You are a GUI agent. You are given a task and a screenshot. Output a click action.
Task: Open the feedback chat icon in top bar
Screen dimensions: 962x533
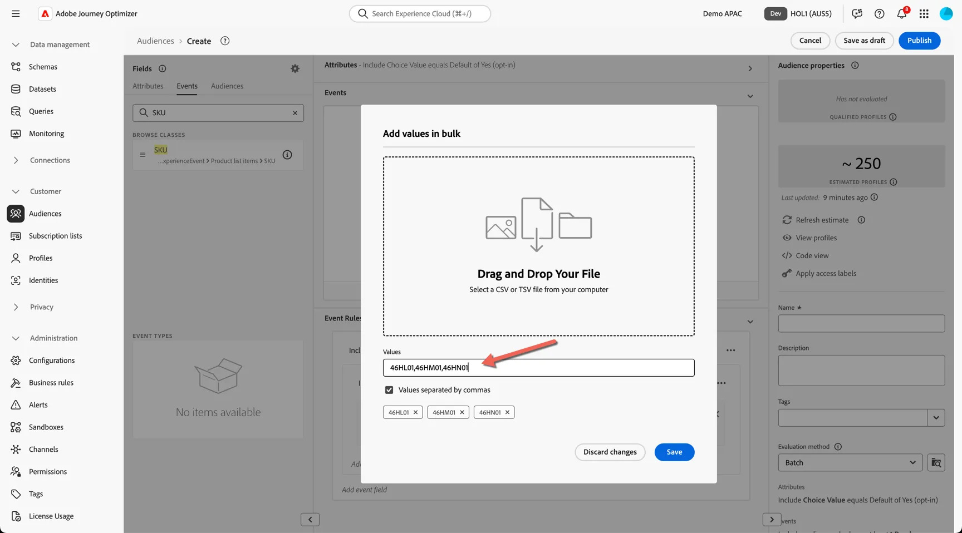[x=857, y=13]
